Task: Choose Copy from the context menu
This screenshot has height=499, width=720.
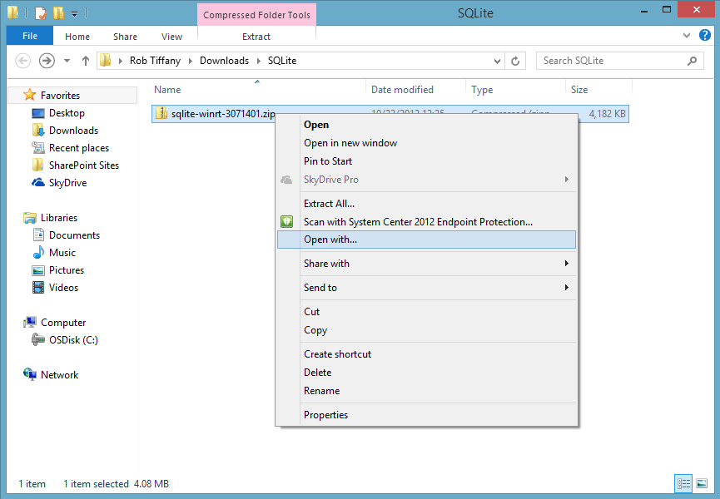Action: [x=426, y=330]
